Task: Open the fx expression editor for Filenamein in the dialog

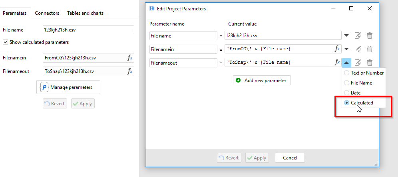Action: coord(337,49)
